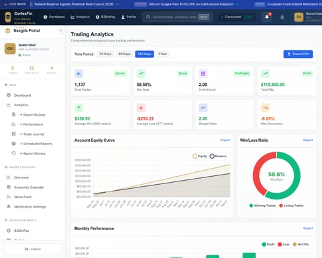Image resolution: width=322 pixels, height=258 pixels.
Task: Select the 180 Days time period
Action: click(x=144, y=54)
